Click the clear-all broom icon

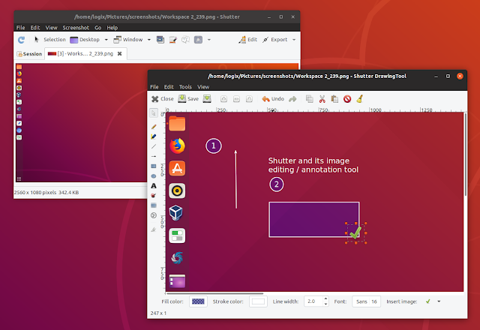[x=360, y=99]
